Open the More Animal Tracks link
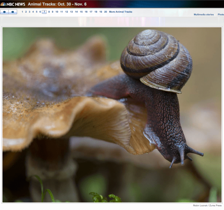 [x=120, y=12]
